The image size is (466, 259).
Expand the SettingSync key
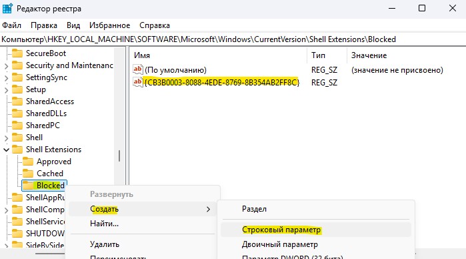pyautogui.click(x=6, y=78)
